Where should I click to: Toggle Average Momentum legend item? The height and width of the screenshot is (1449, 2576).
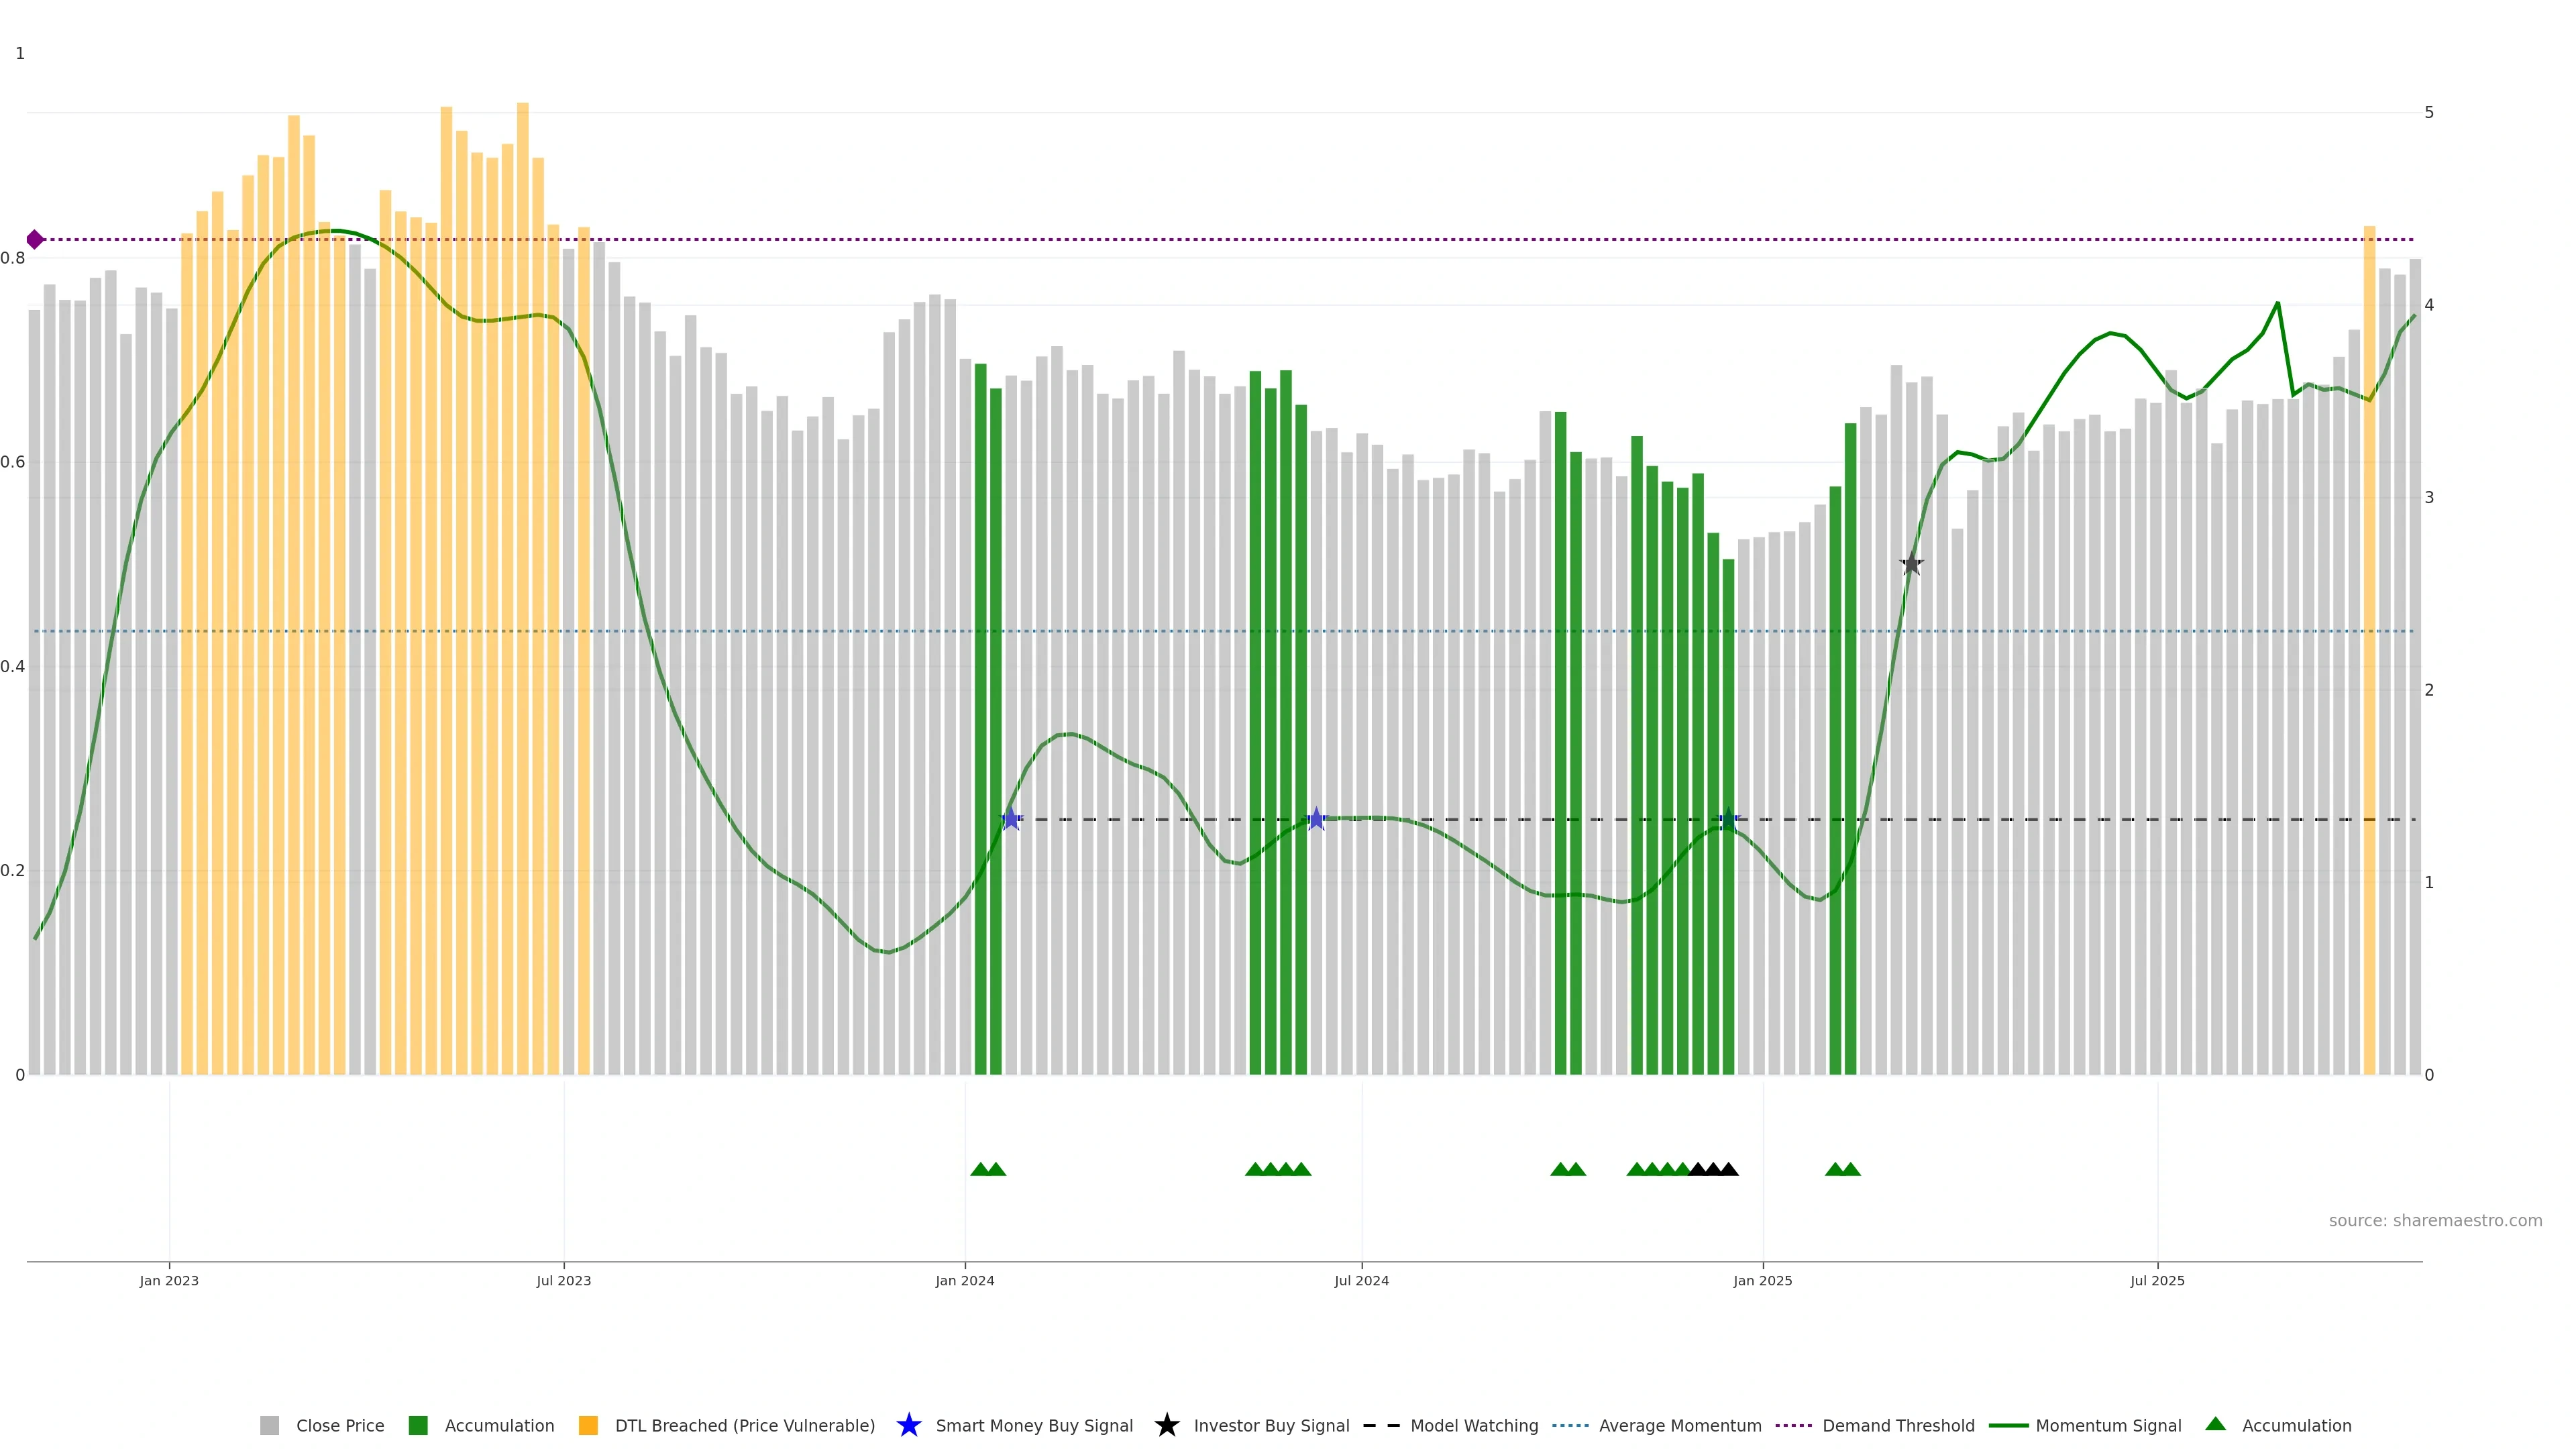pos(1679,1425)
